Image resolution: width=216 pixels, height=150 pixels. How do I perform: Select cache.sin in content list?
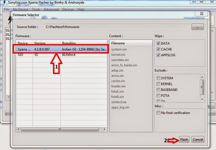118,81
